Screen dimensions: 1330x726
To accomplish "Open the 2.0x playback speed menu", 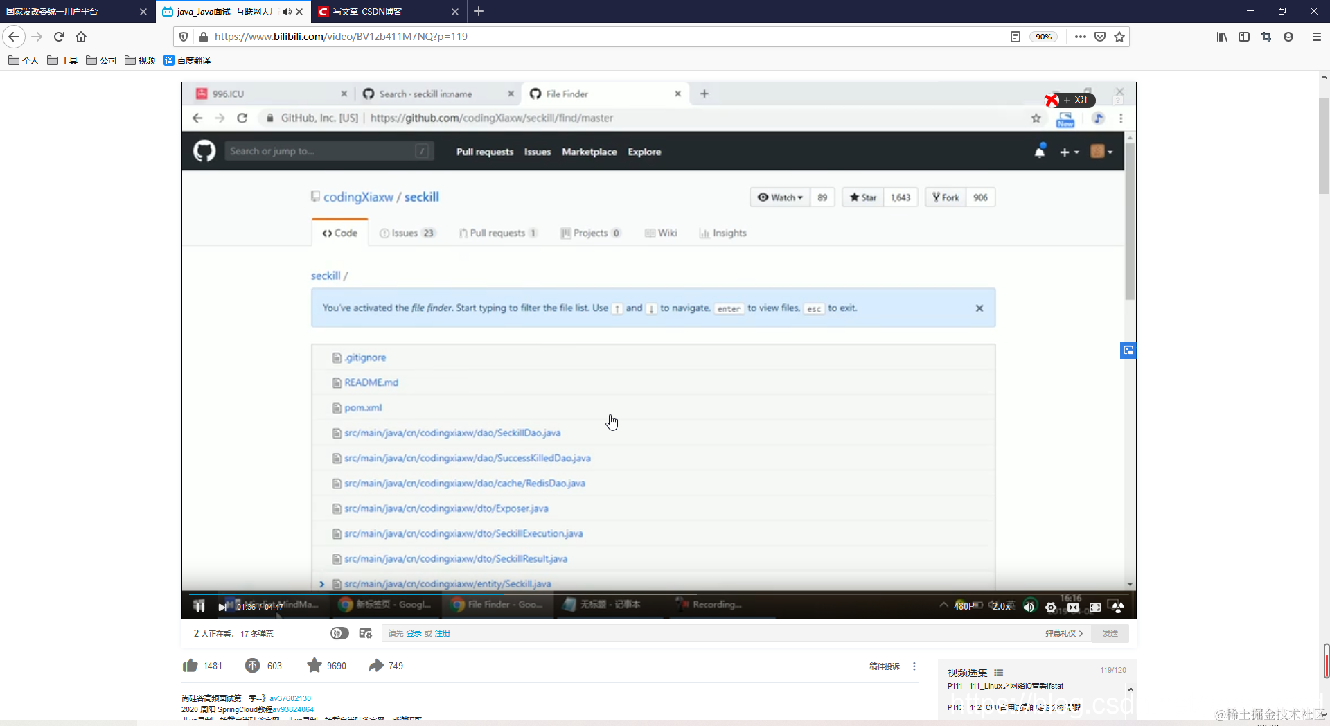I will click(1002, 606).
